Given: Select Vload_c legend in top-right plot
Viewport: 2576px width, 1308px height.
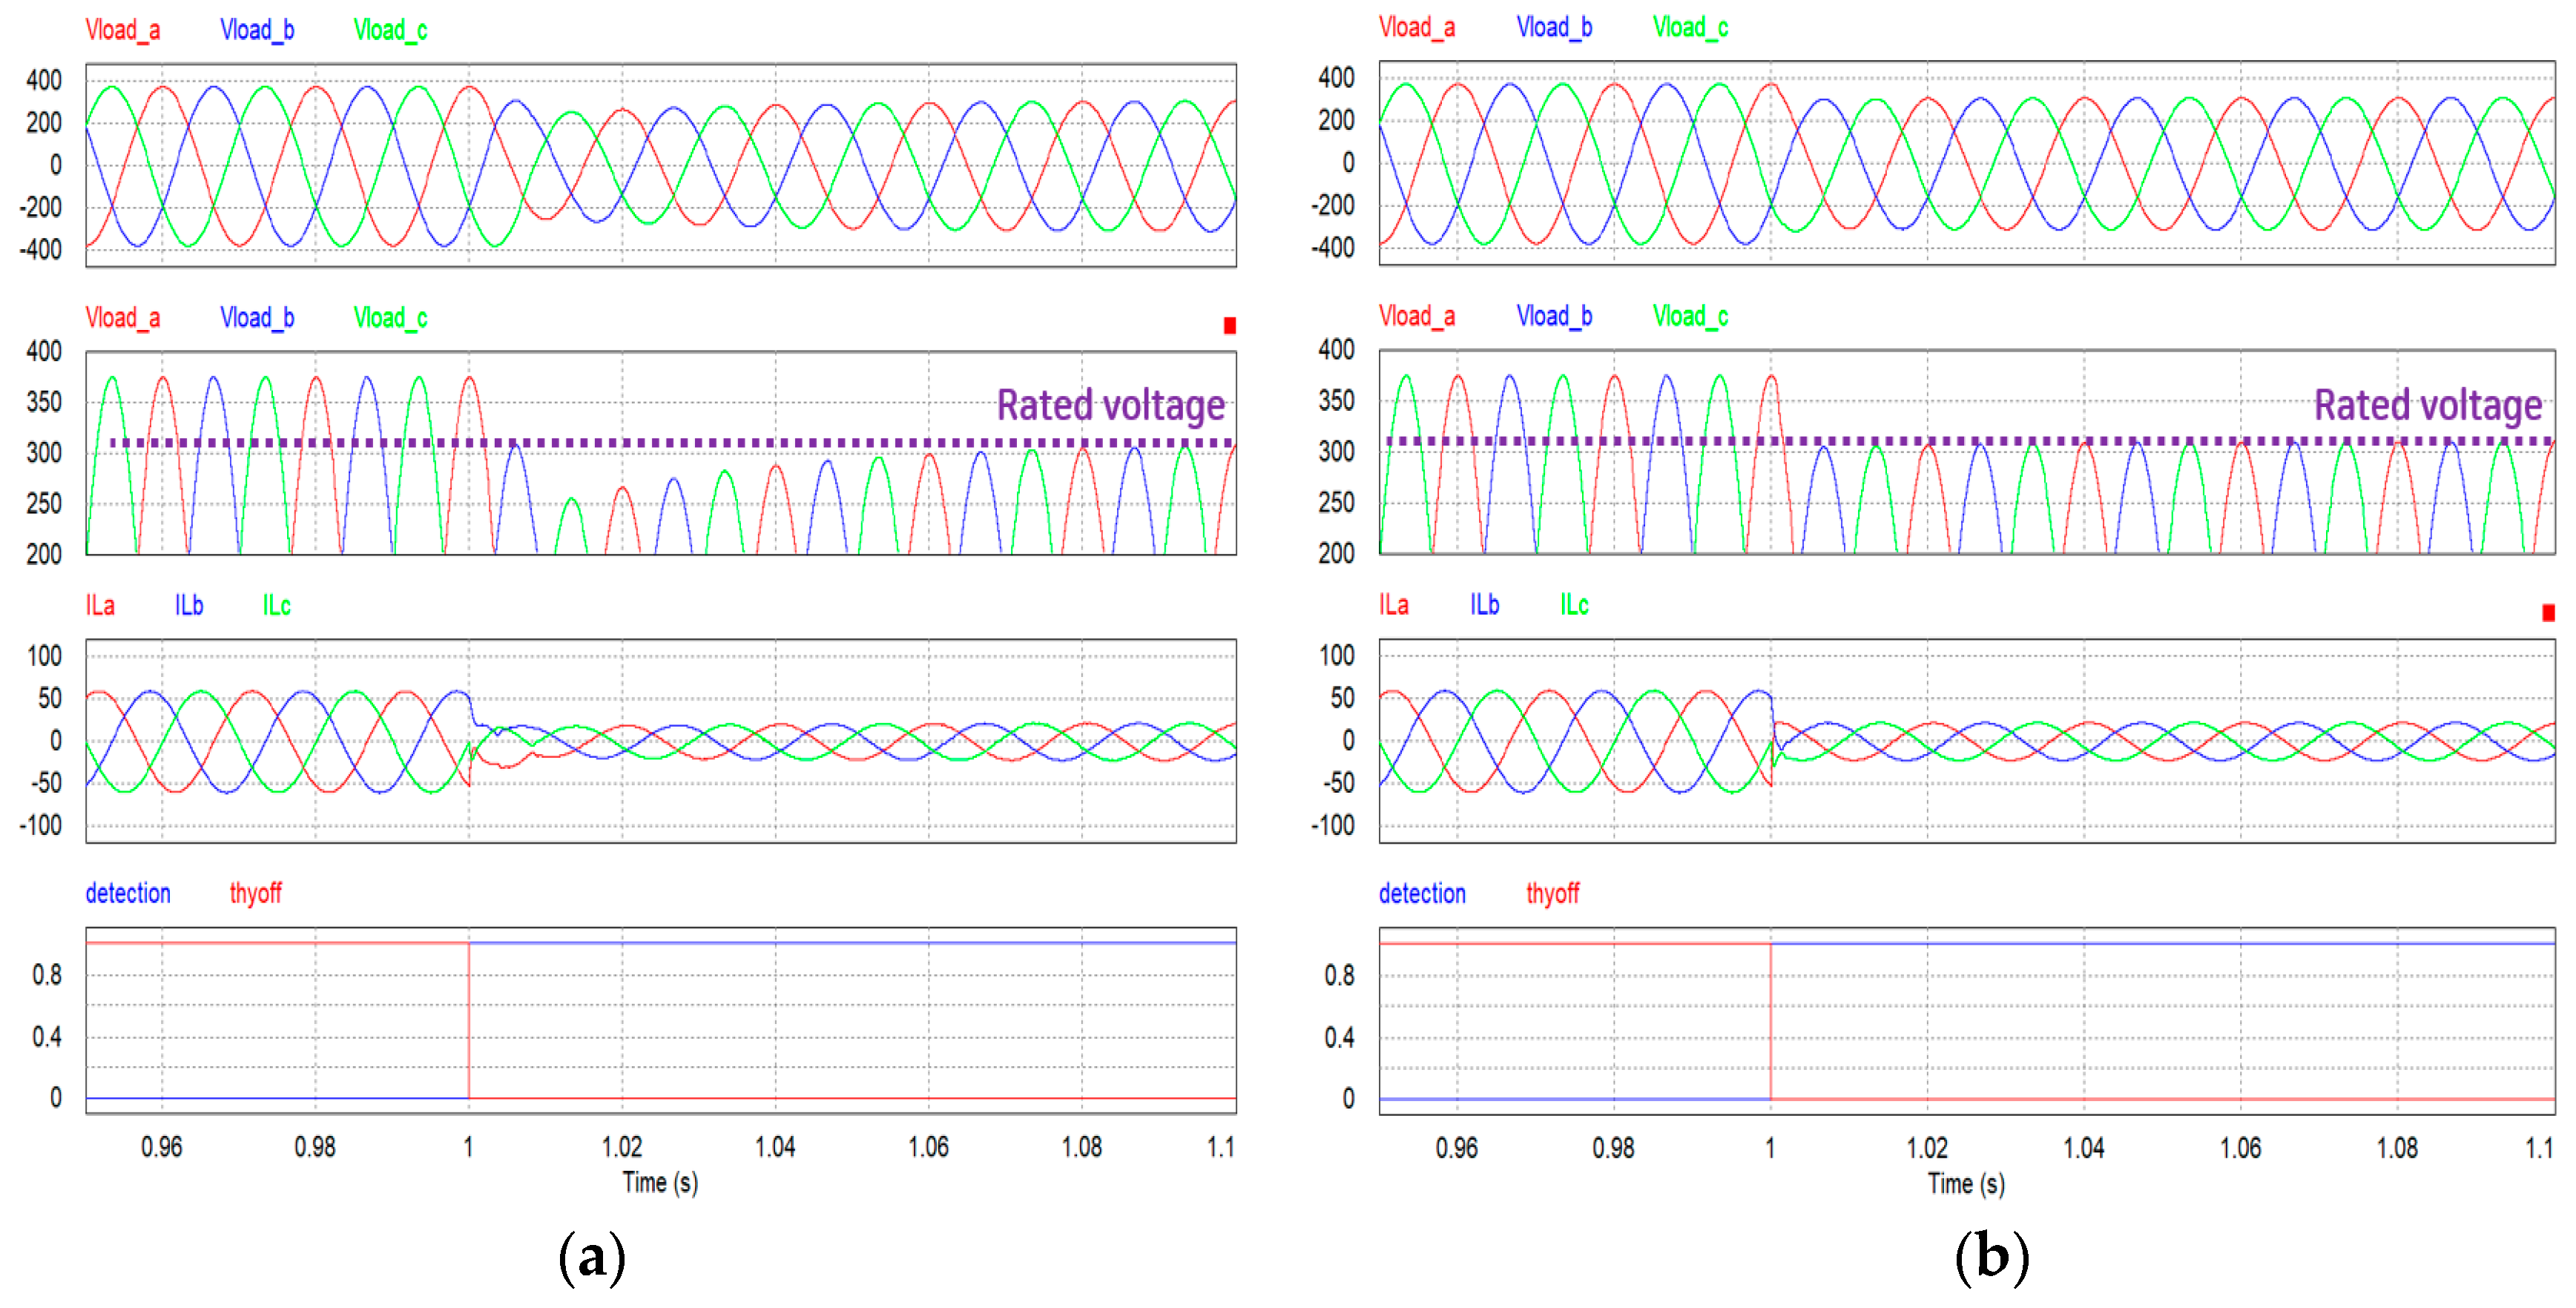Looking at the screenshot, I should pos(1690,28).
